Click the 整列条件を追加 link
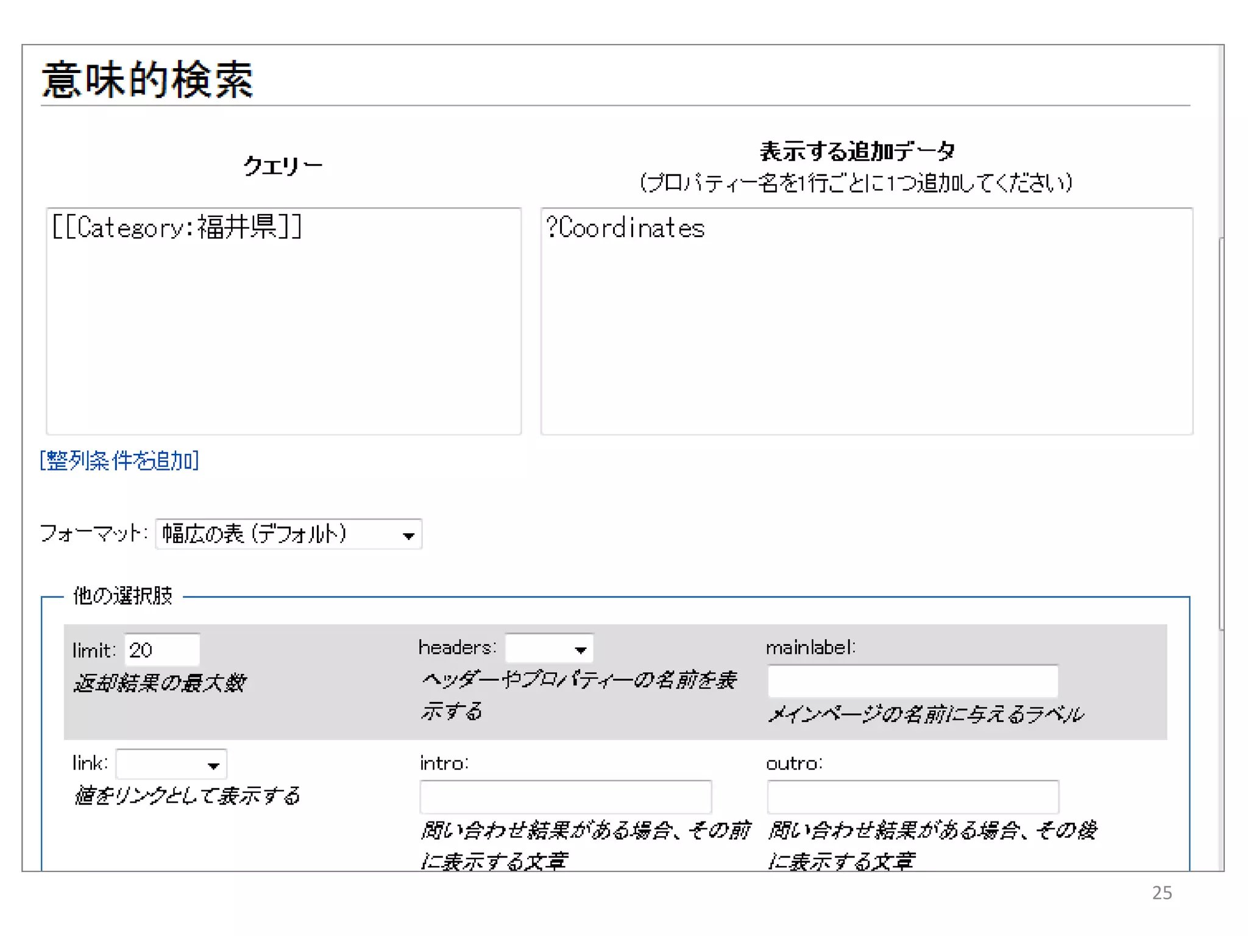 pos(120,461)
